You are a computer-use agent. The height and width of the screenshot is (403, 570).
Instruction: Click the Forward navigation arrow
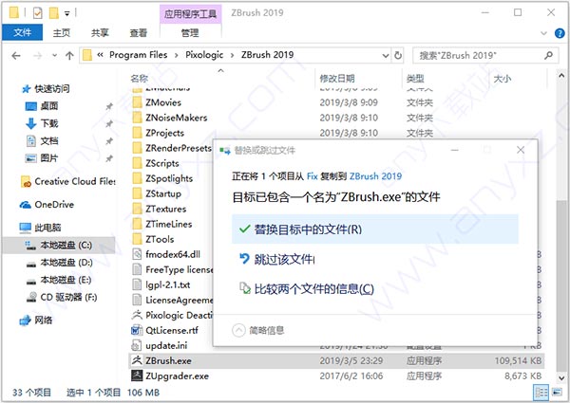click(x=37, y=56)
